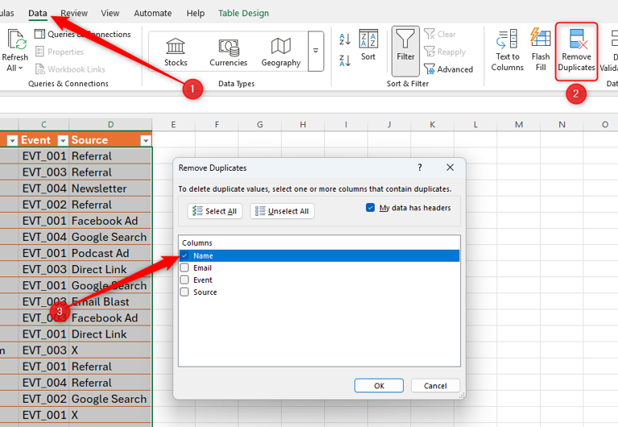The width and height of the screenshot is (618, 427).
Task: Select the EVT_002 Google Search row's Source cell
Action: (110, 399)
